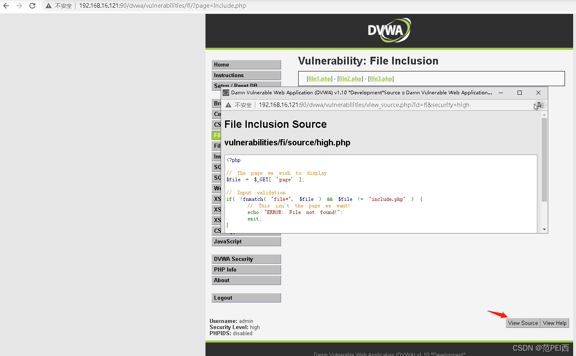Image resolution: width=576 pixels, height=356 pixels.
Task: Click the popup view_source.php address URL
Action: pyautogui.click(x=364, y=105)
